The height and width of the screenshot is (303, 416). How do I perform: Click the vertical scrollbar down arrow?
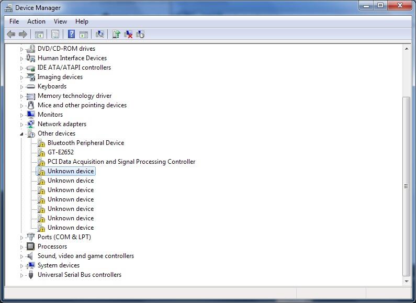tap(406, 281)
